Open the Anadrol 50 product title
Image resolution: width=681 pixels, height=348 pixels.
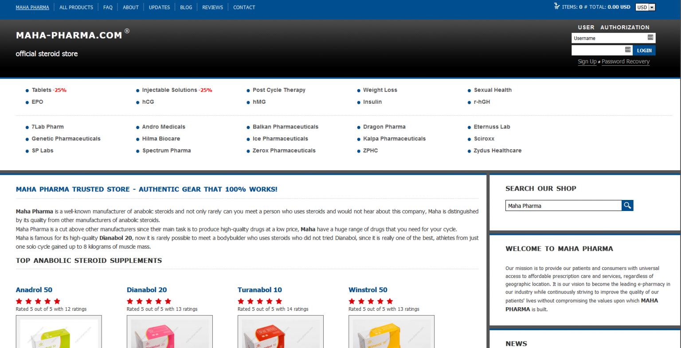[x=34, y=290]
